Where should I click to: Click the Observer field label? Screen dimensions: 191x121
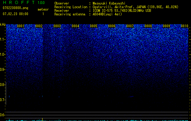point(62,3)
